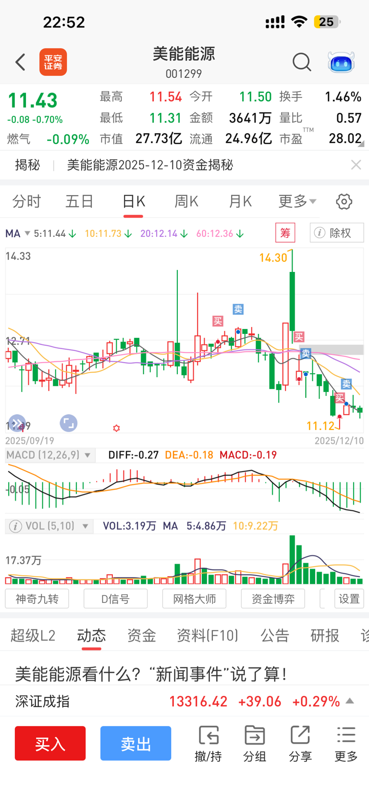The height and width of the screenshot is (799, 369).
Task: Tap the red 筹 chip distribution icon
Action: 285,233
